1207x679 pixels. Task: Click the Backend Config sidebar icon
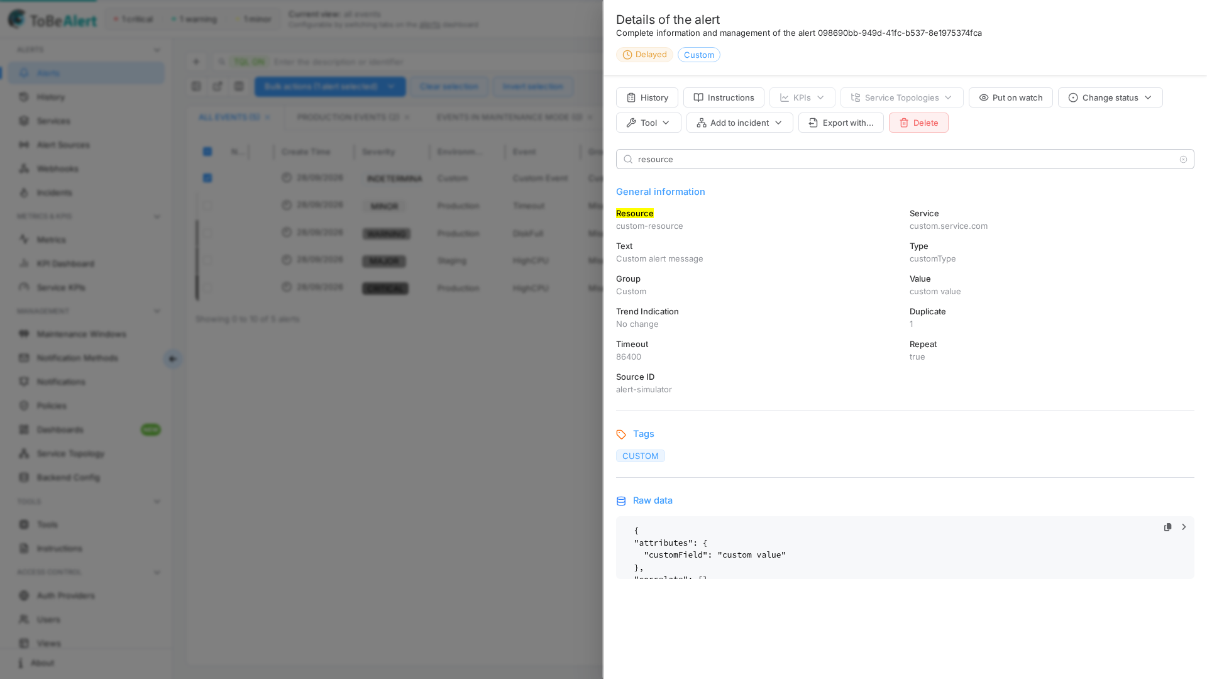tap(24, 477)
